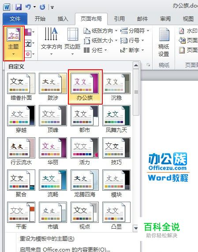Choose the 都市 theme
Viewport: 198px width, 252px height.
point(85,119)
